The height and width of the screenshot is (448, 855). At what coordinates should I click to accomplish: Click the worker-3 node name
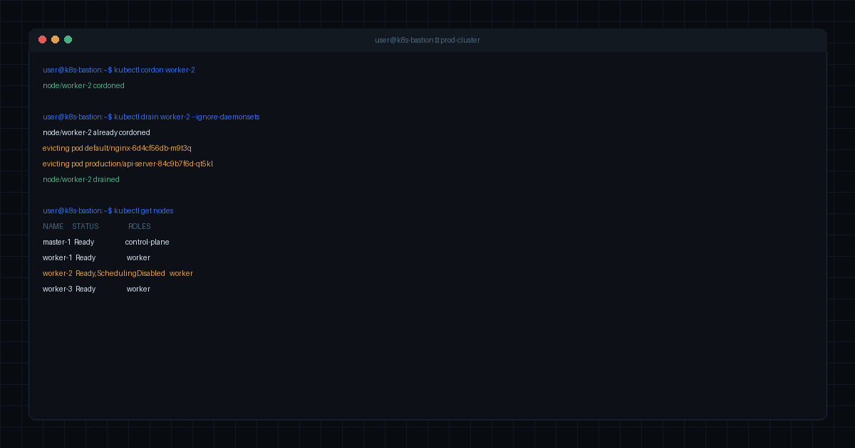coord(58,289)
